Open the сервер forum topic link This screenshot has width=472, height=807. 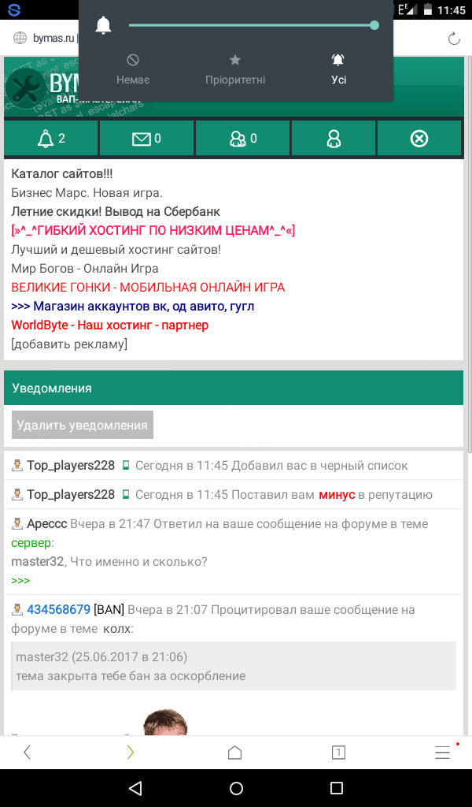(31, 543)
